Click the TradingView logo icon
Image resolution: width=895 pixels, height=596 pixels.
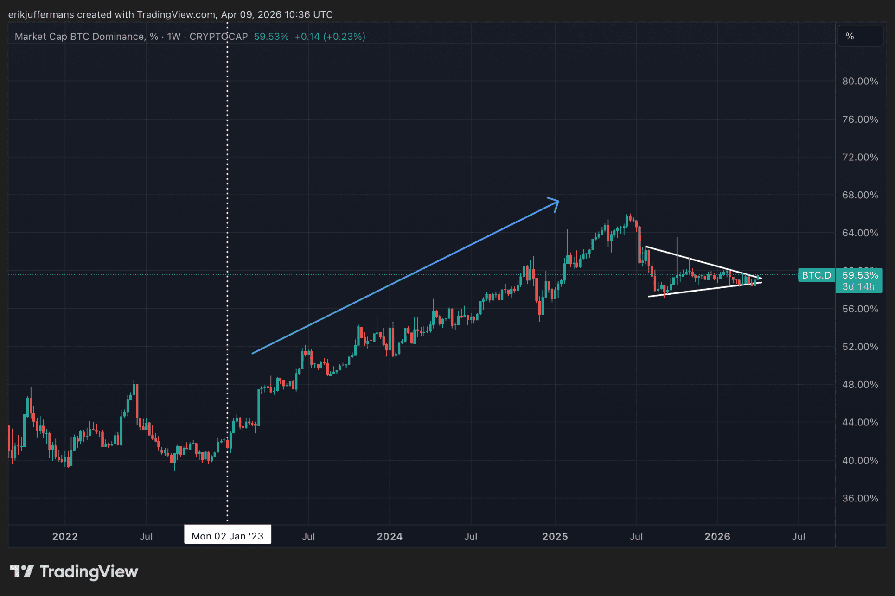tap(21, 571)
